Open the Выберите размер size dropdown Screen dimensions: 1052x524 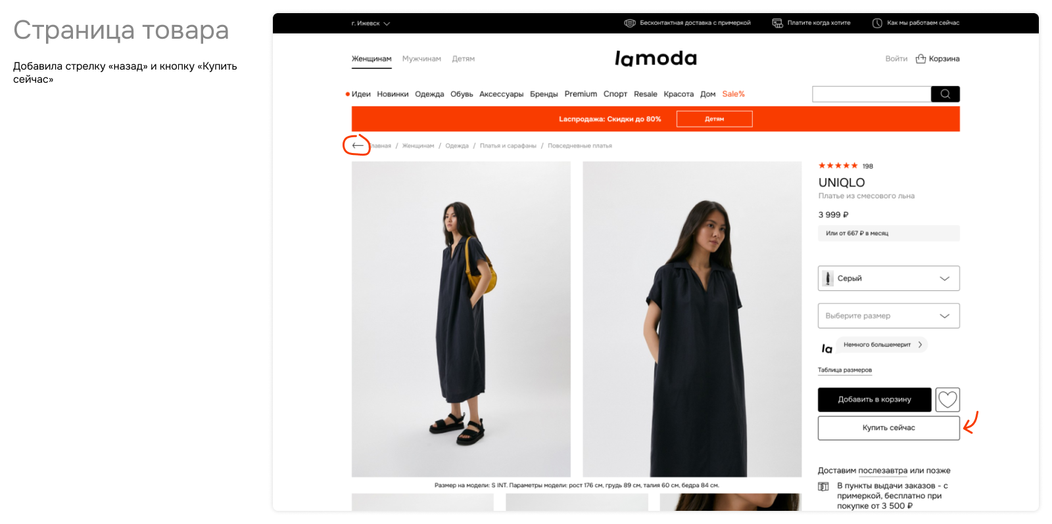(x=888, y=316)
